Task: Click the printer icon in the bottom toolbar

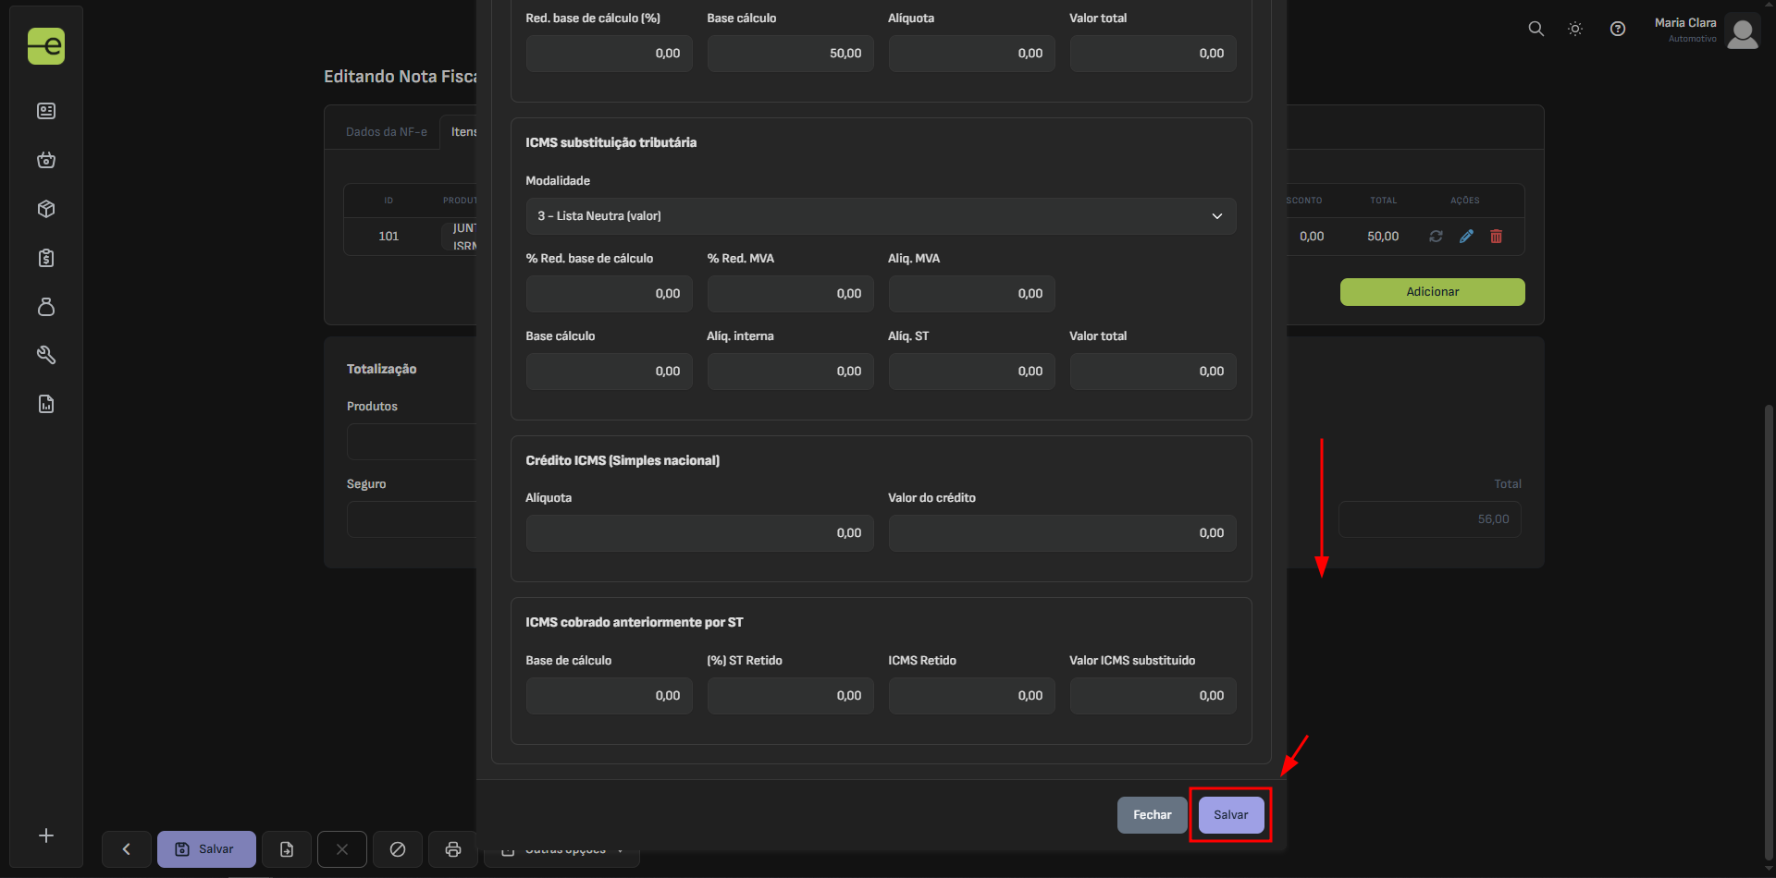Action: [x=452, y=849]
